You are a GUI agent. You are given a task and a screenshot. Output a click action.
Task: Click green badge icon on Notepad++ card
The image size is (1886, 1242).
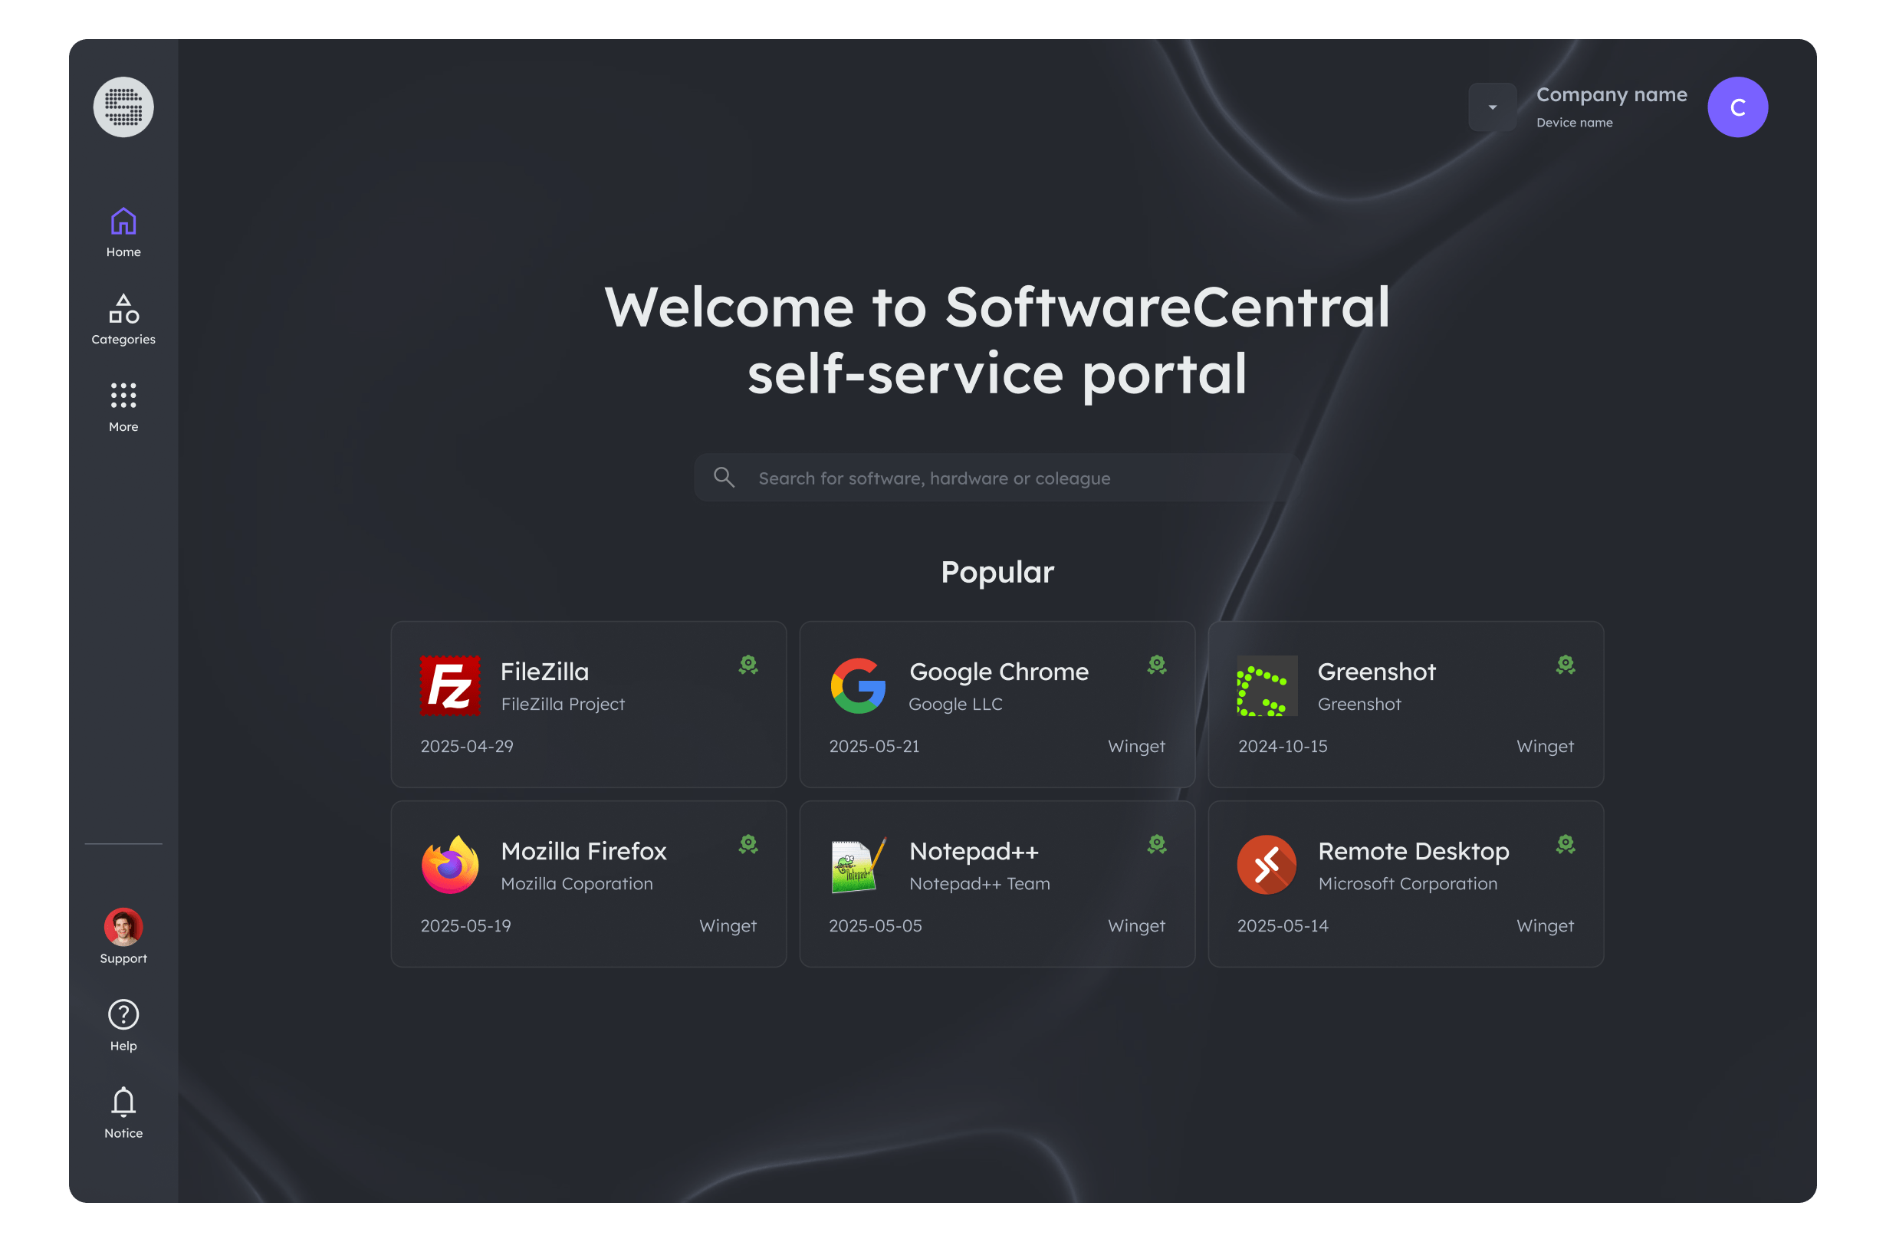click(1156, 844)
